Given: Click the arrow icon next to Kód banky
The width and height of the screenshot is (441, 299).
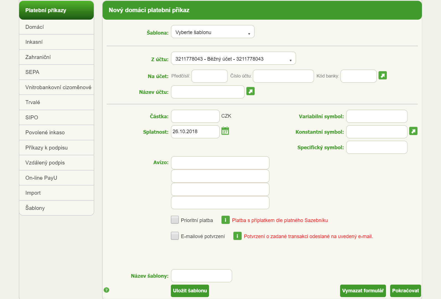Looking at the screenshot, I should [x=382, y=75].
